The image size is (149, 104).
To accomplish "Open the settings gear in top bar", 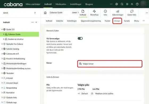I will click(117, 4).
